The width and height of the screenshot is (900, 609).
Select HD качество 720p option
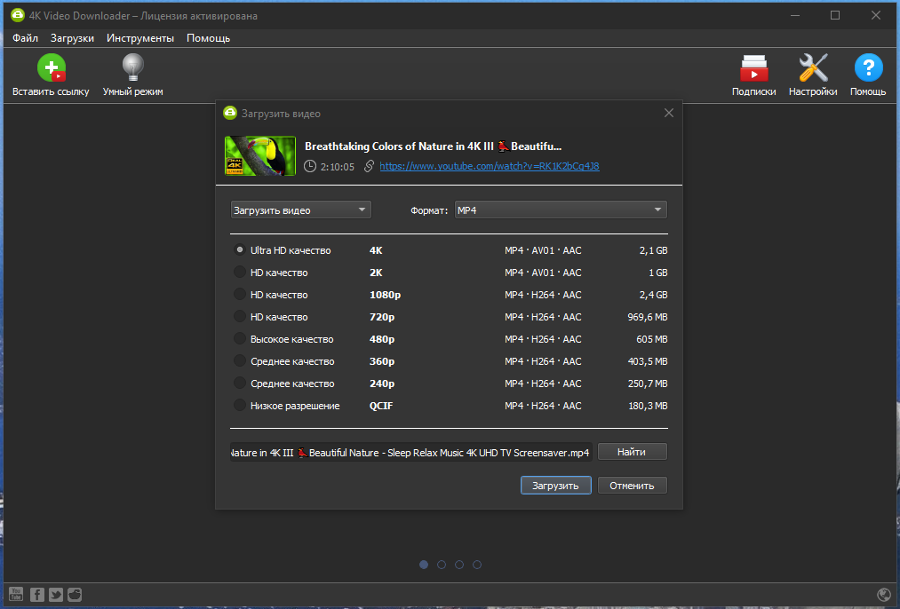tap(240, 317)
